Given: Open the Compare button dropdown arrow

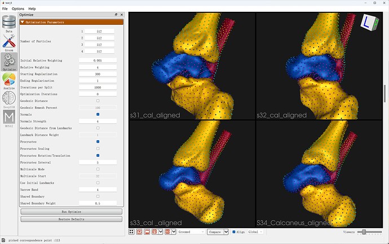Looking at the screenshot, I should (x=226, y=232).
